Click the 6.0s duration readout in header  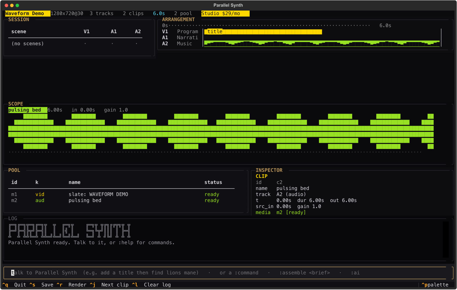(159, 13)
